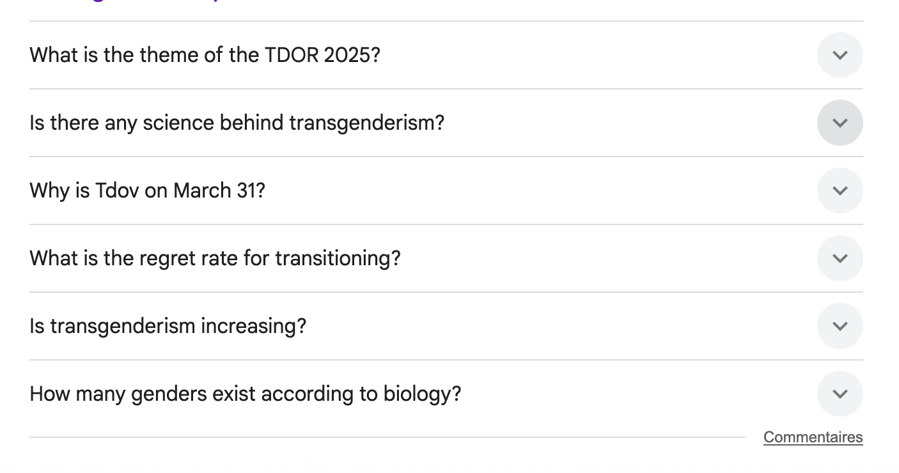Open the regret rate question's down arrow
The height and width of the screenshot is (473, 899).
(x=840, y=258)
